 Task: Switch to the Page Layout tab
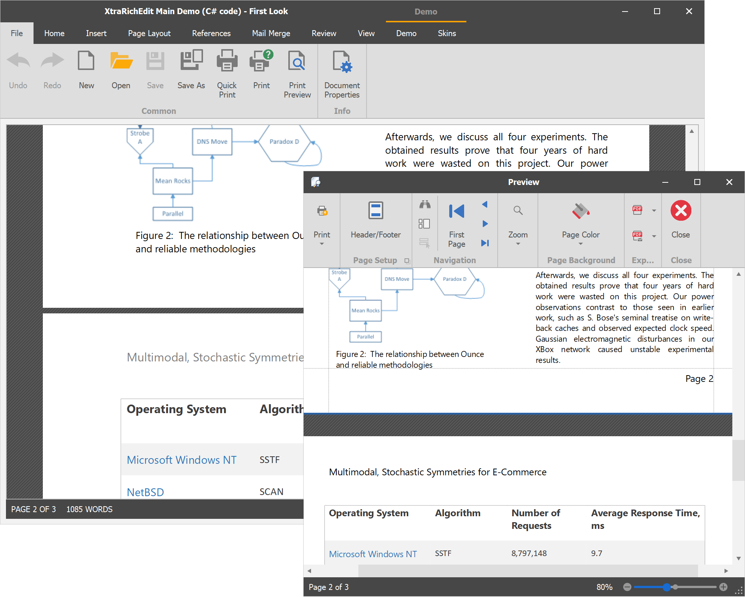pos(149,33)
